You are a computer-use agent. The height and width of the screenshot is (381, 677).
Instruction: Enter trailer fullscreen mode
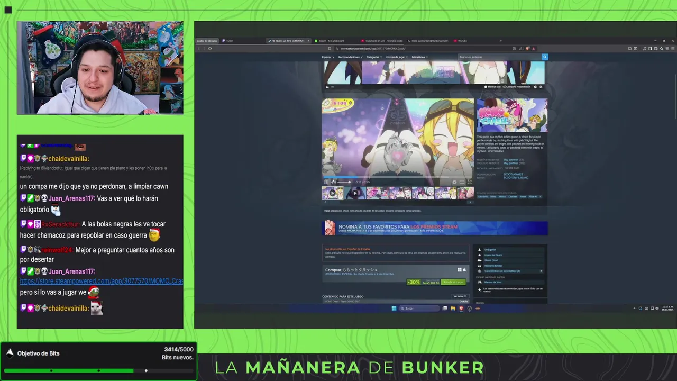click(469, 182)
